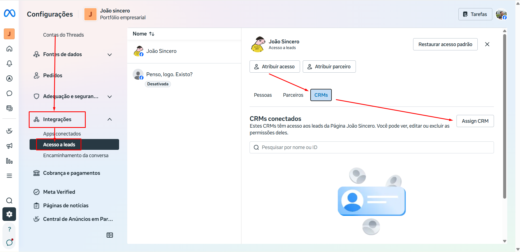
Task: Select Penso, logo. Existo? page row
Action: [x=184, y=78]
